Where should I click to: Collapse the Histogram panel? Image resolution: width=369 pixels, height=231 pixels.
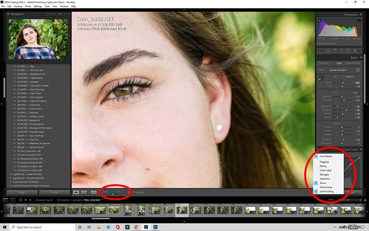point(361,15)
